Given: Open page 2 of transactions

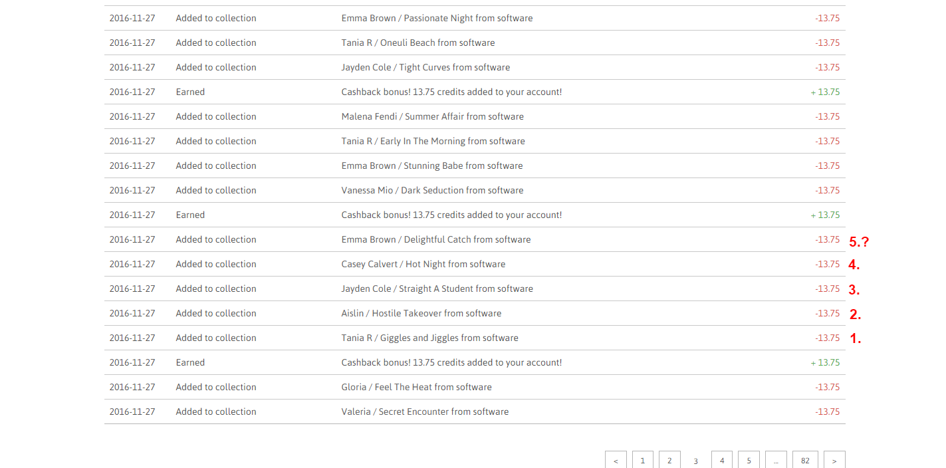Looking at the screenshot, I should (x=669, y=460).
